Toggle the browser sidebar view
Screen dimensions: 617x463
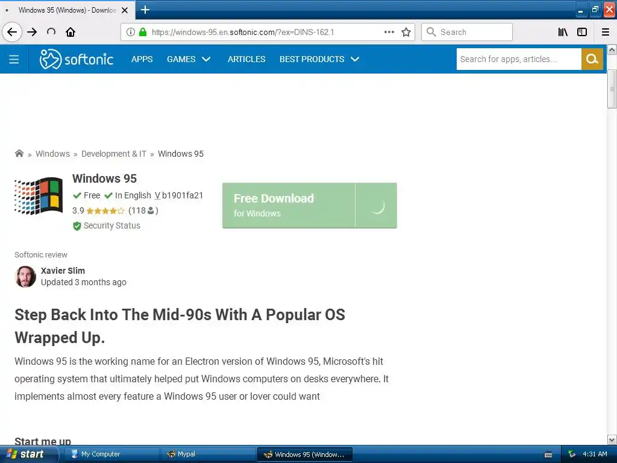click(x=582, y=32)
